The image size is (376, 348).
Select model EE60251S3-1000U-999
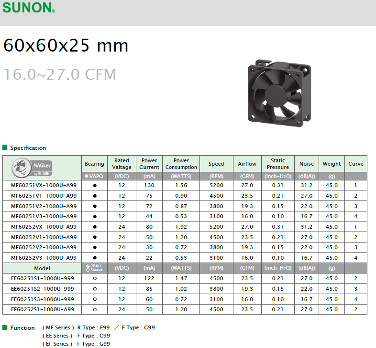tap(43, 299)
